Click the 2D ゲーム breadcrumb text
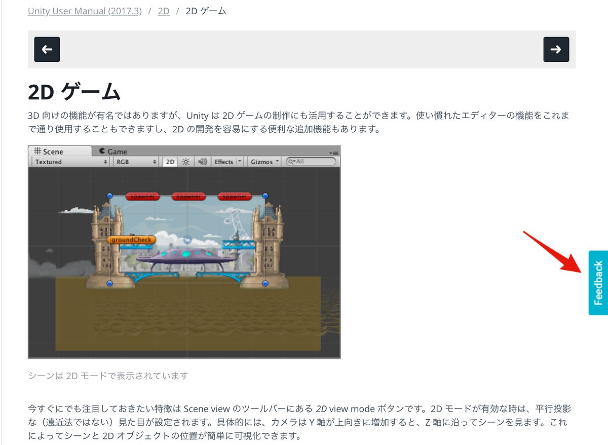 pyautogui.click(x=206, y=10)
